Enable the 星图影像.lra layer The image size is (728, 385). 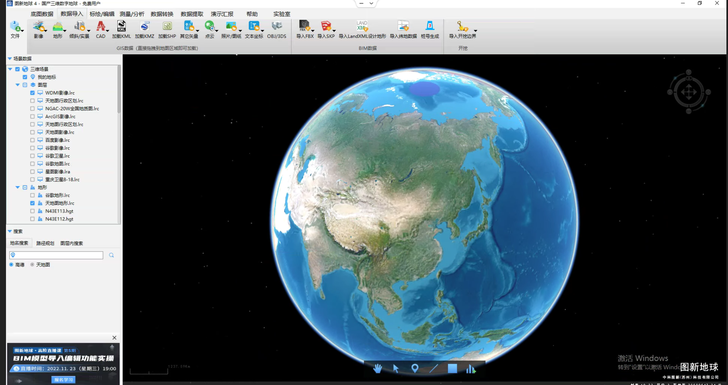click(32, 172)
